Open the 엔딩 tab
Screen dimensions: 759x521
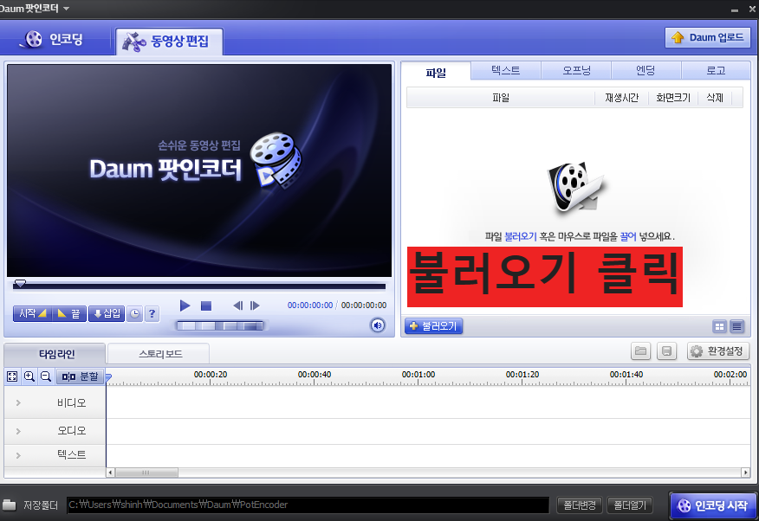coord(645,71)
